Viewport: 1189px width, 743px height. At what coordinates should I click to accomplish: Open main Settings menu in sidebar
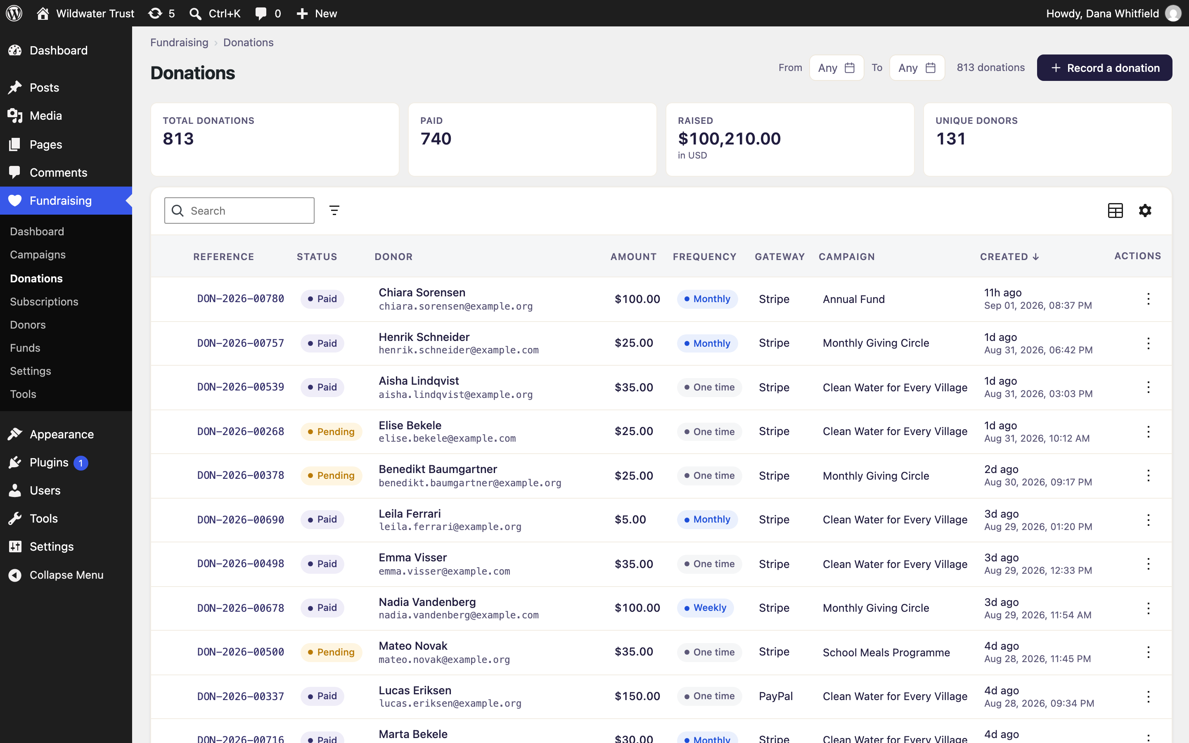[66, 547]
